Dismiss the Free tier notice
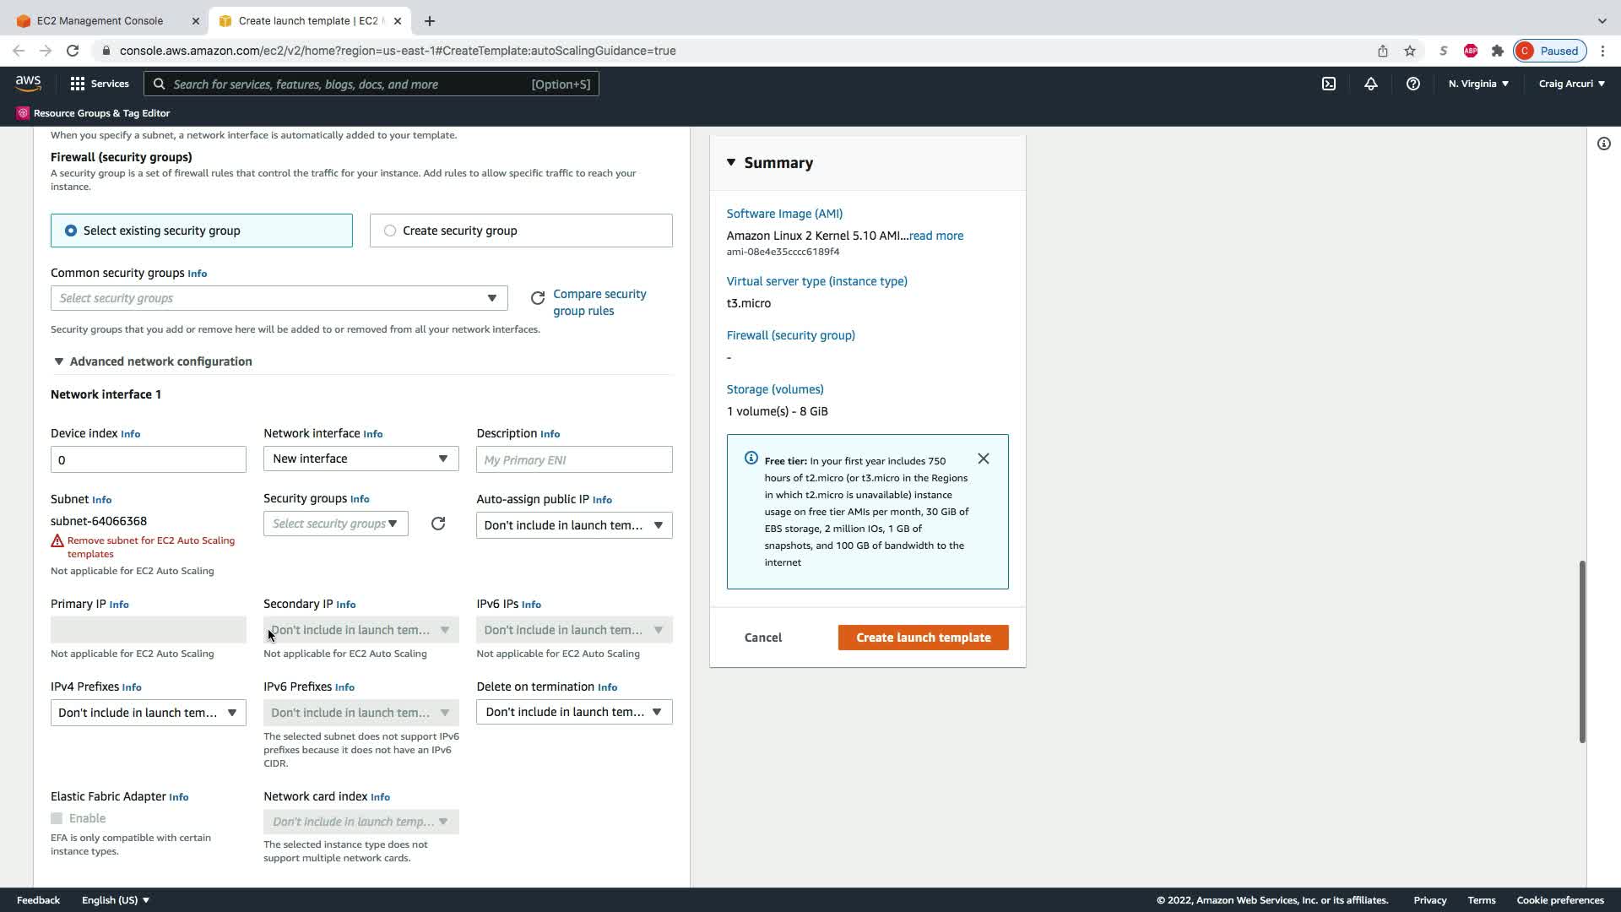Image resolution: width=1621 pixels, height=912 pixels. coord(983,459)
